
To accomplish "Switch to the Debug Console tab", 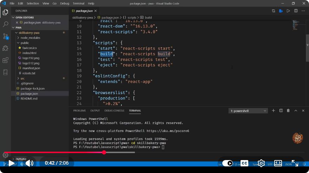I will click(114, 111).
